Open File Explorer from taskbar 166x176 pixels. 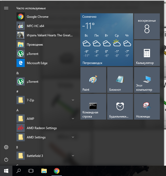44,171
